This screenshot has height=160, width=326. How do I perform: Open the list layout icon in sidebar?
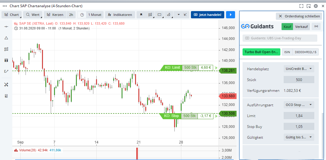click(x=6, y=96)
